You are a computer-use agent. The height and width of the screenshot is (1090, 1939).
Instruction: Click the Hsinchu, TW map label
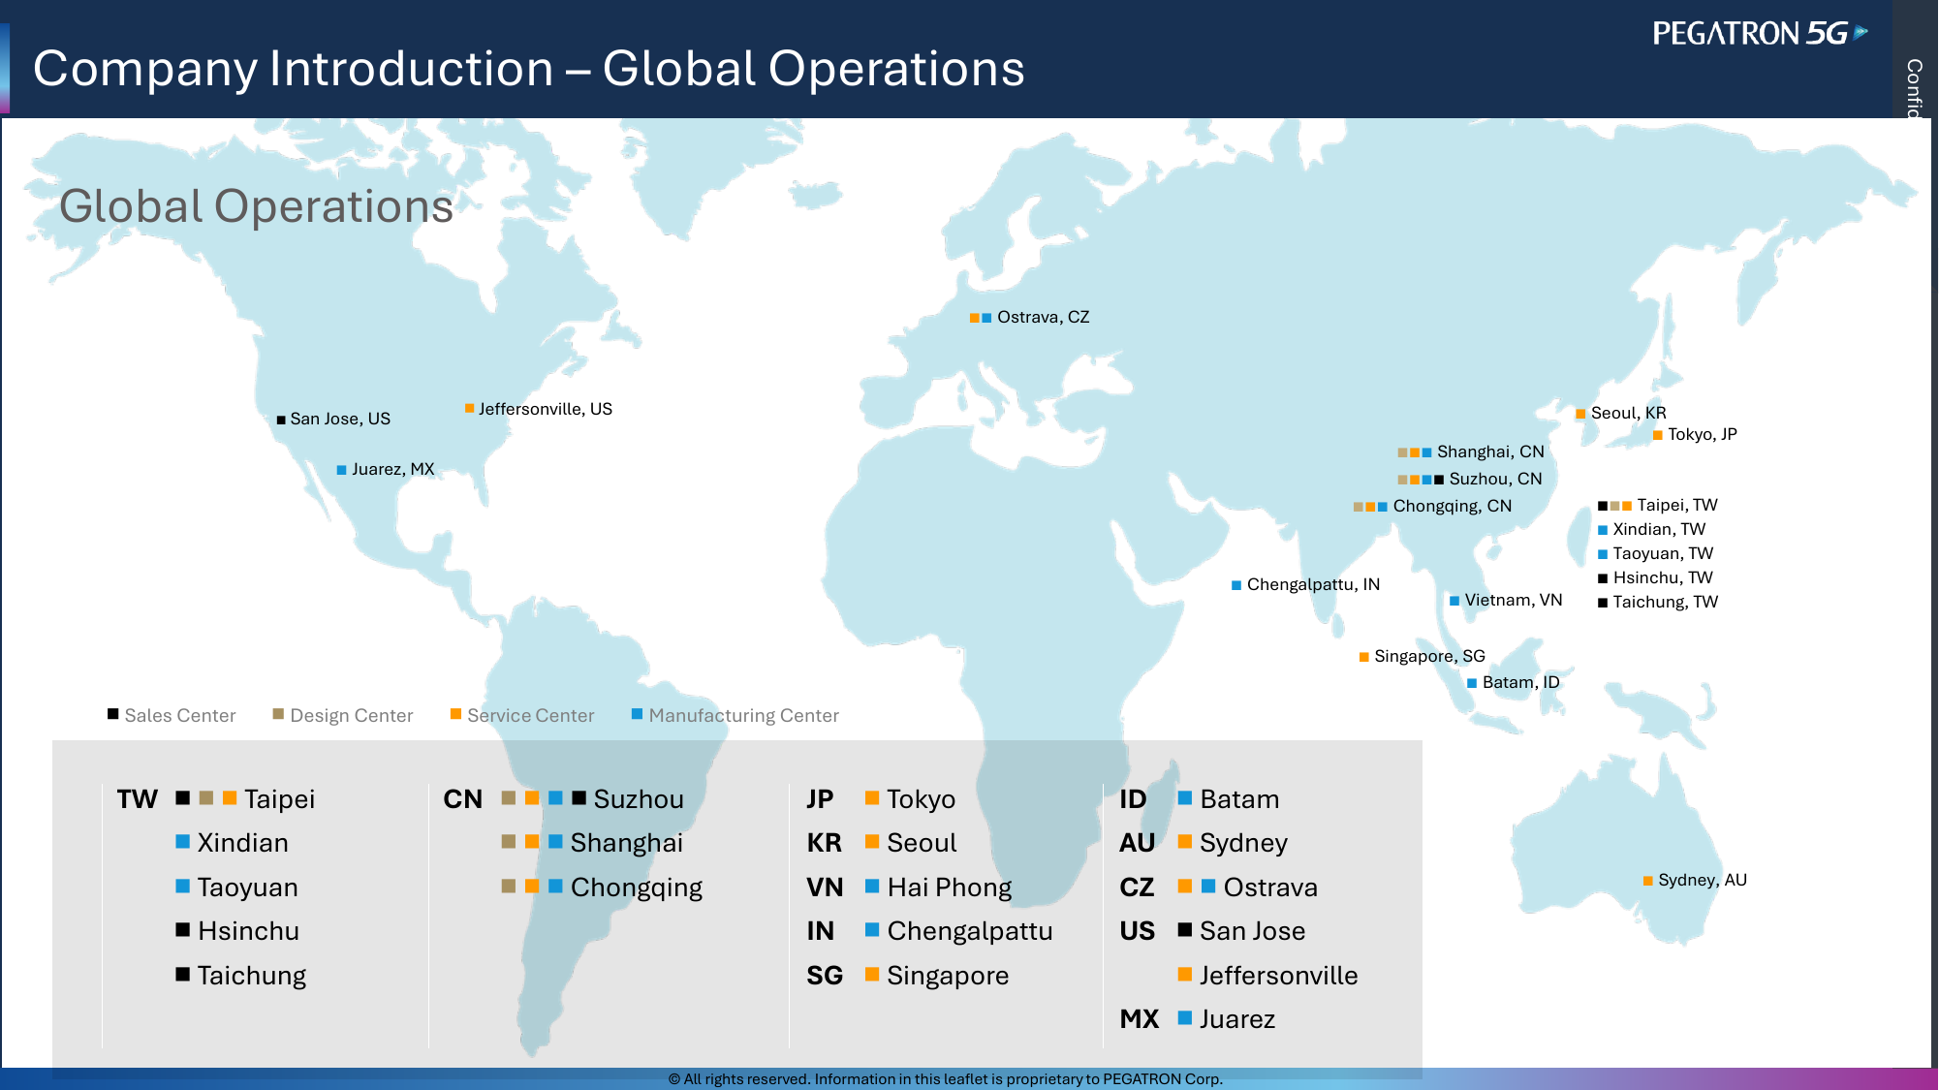coord(1663,577)
